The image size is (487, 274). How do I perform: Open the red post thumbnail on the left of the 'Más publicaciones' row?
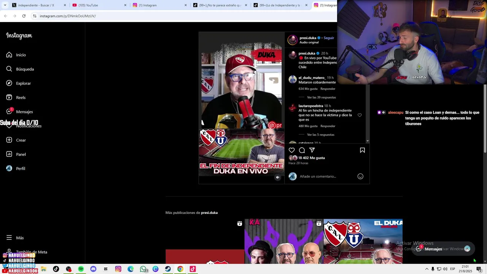pyautogui.click(x=205, y=241)
